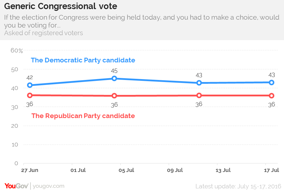
Task: Select the Republican 36 marker at 17 Jul
Action: pyautogui.click(x=271, y=96)
